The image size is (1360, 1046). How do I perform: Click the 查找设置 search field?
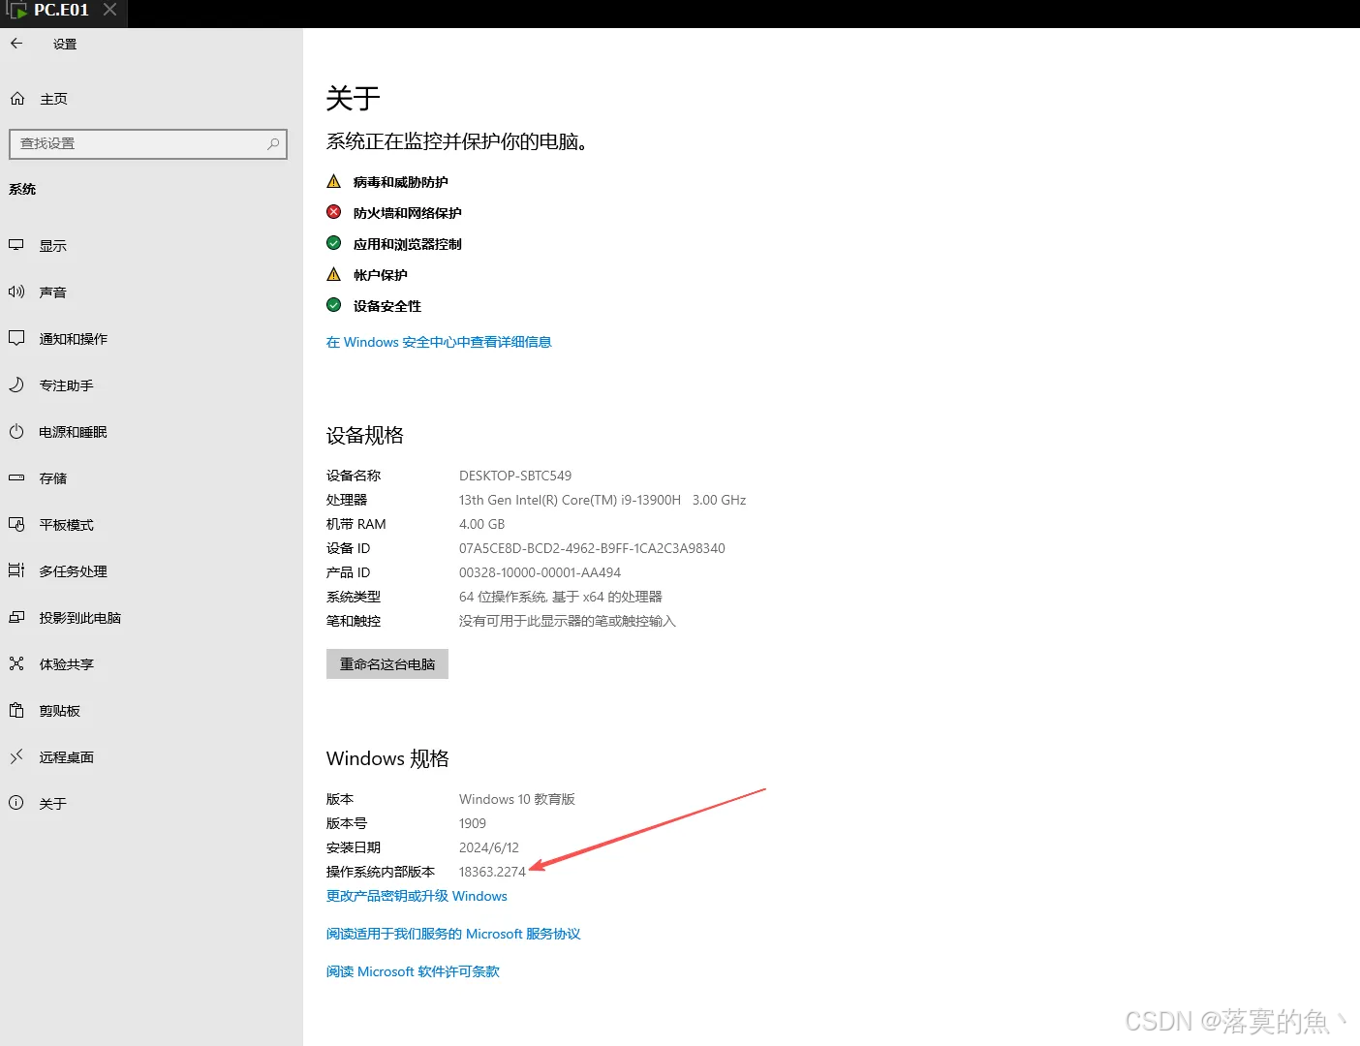148,143
